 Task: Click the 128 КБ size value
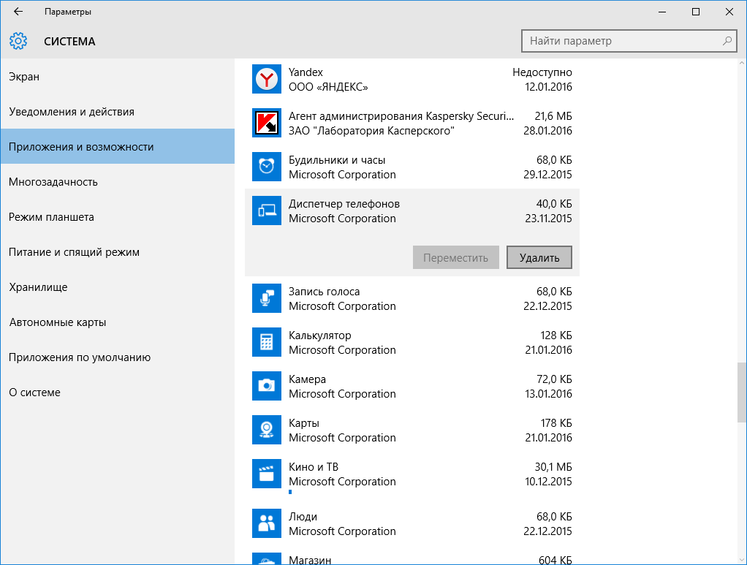point(556,335)
